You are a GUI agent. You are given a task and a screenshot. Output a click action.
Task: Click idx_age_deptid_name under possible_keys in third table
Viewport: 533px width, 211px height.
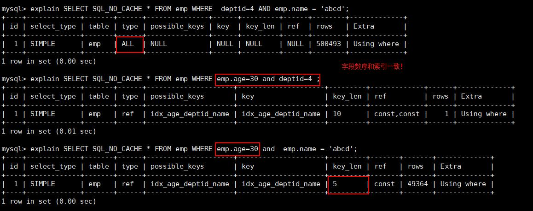(189, 184)
